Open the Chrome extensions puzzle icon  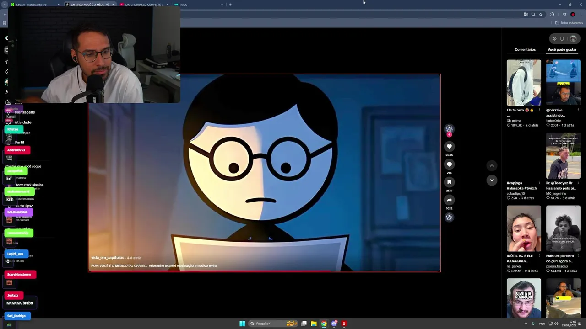pos(552,14)
